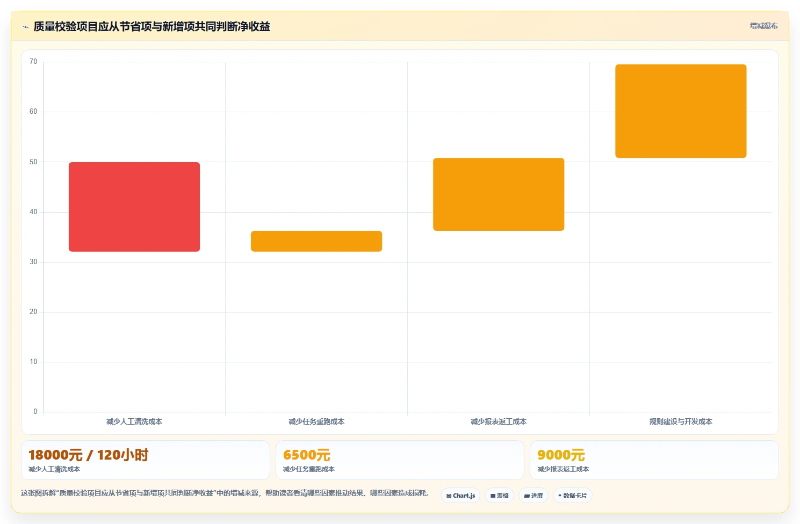Select the red 减少人工清洗成本 bar
This screenshot has height=524, width=800.
coord(134,207)
